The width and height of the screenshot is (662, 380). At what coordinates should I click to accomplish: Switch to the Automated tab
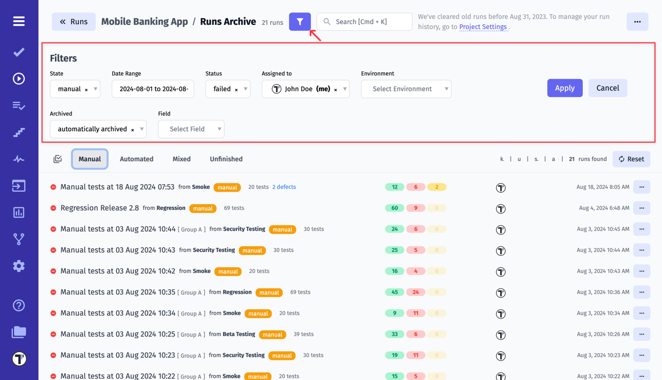pos(137,159)
